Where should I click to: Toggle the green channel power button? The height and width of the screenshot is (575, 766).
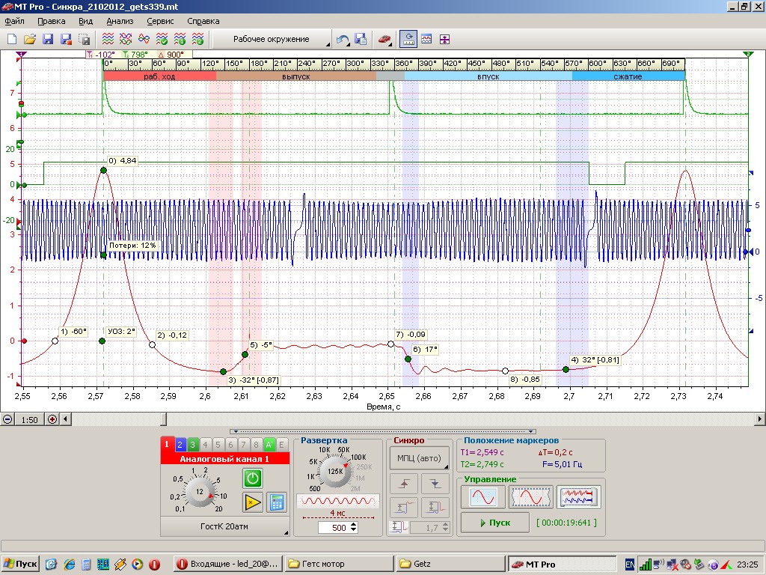pos(253,478)
